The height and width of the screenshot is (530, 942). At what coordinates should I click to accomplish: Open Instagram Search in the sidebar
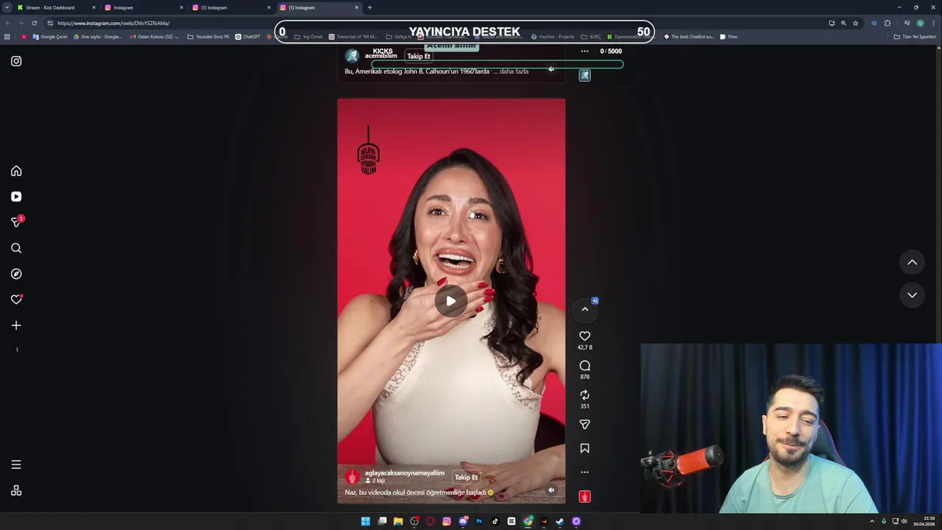(x=16, y=248)
